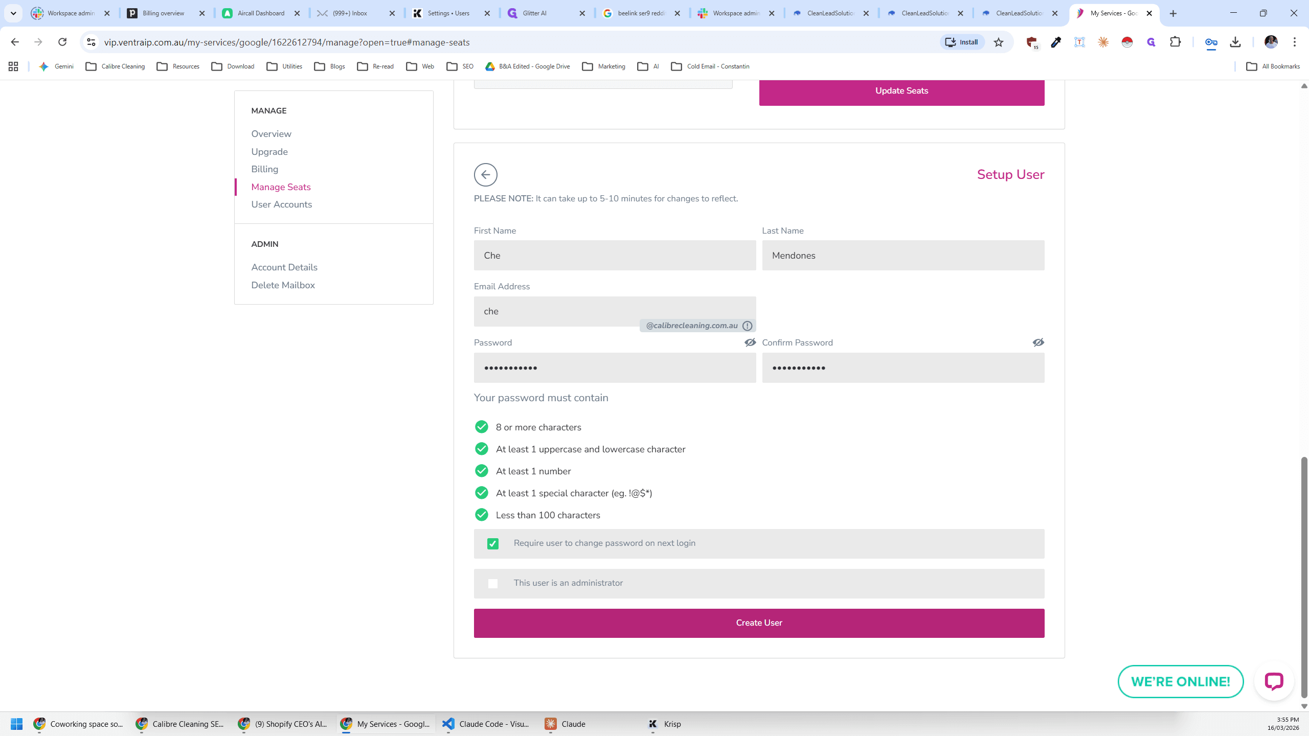
Task: Open the password manager key icon
Action: [x=1211, y=42]
